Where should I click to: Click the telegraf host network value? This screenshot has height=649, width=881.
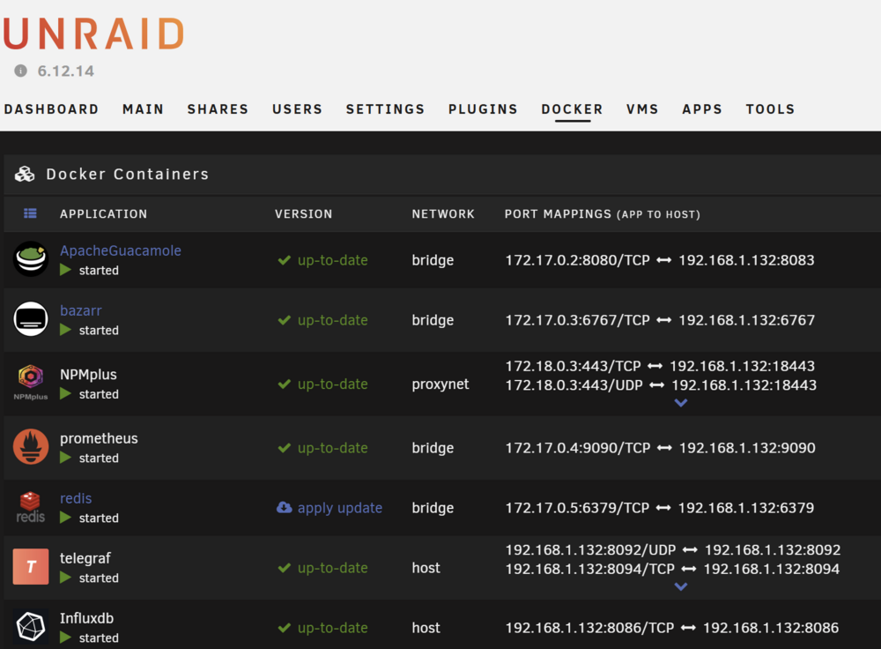click(426, 568)
